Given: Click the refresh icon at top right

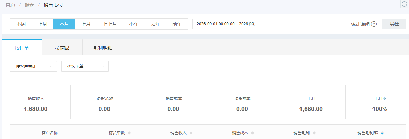Looking at the screenshot, I should (404, 4).
